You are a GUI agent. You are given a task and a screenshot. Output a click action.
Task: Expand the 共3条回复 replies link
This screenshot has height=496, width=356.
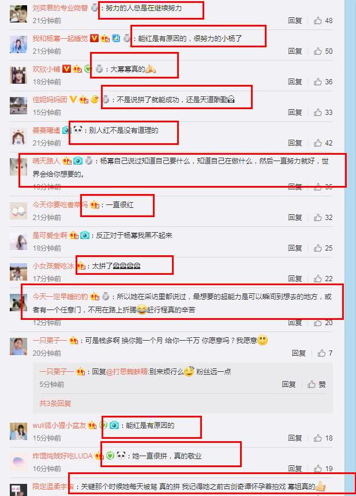click(x=55, y=403)
